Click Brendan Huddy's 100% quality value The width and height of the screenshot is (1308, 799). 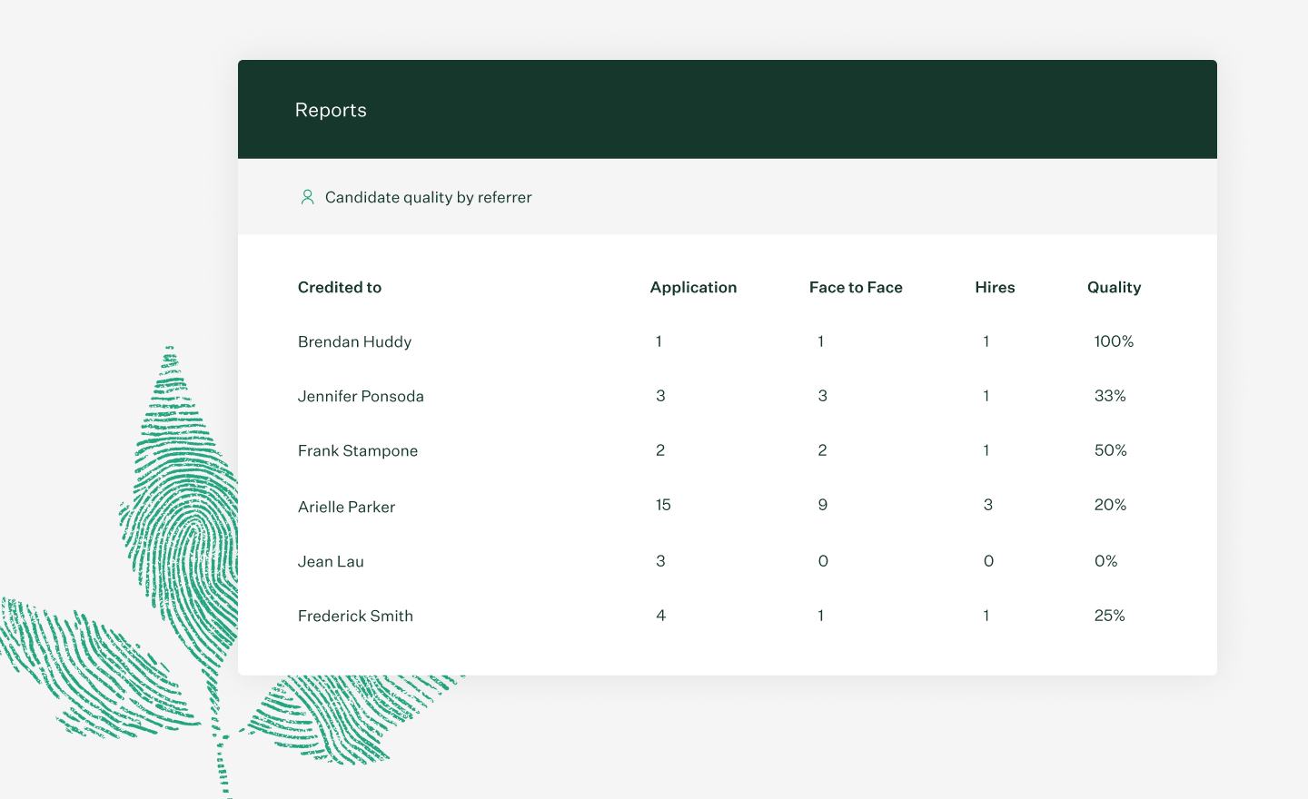coord(1114,341)
